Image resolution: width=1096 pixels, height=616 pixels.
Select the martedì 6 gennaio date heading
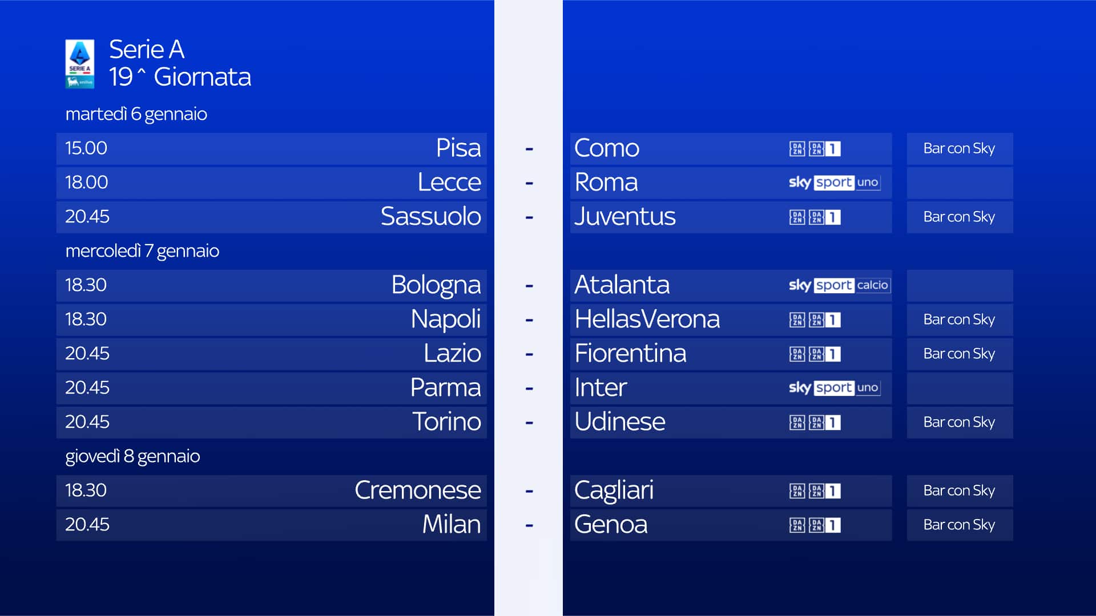tap(136, 114)
